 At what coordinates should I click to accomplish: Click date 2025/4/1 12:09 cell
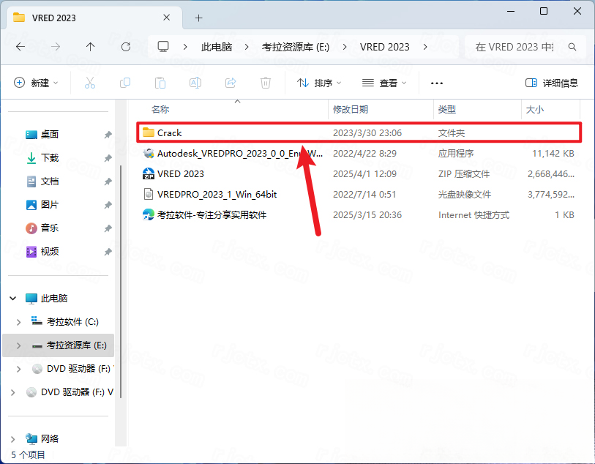(x=364, y=173)
